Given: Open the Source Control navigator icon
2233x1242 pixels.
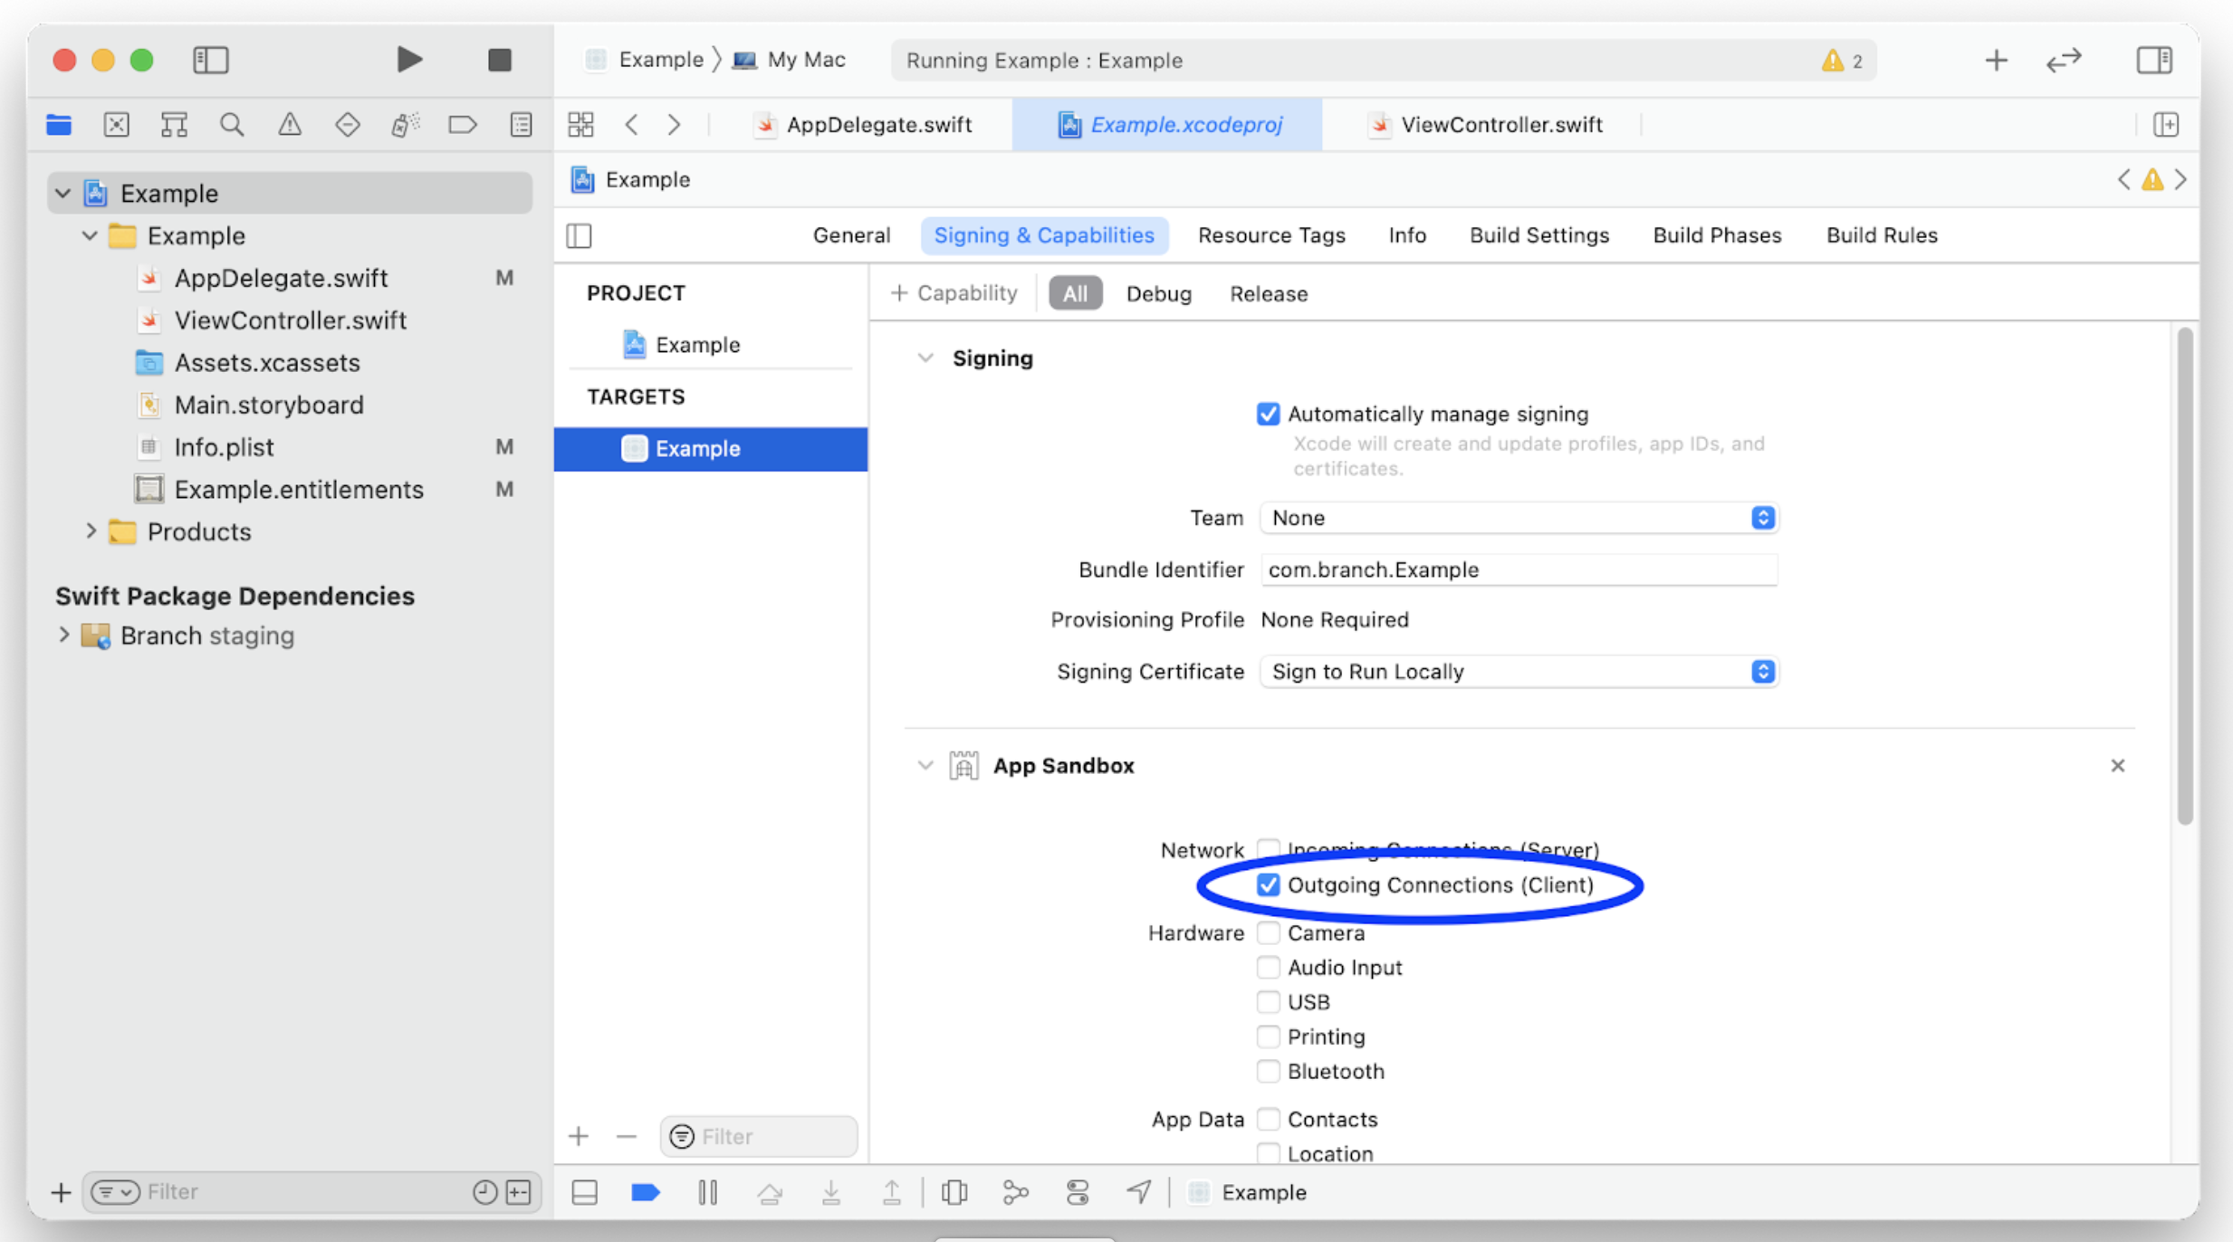Looking at the screenshot, I should tap(117, 124).
